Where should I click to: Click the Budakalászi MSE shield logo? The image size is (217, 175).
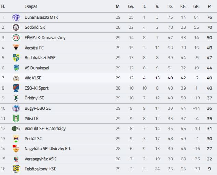16,58
